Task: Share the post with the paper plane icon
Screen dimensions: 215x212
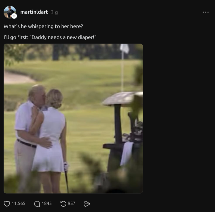Action: [x=87, y=204]
